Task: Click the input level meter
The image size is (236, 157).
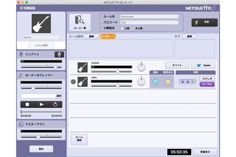Action: pyautogui.click(x=41, y=62)
